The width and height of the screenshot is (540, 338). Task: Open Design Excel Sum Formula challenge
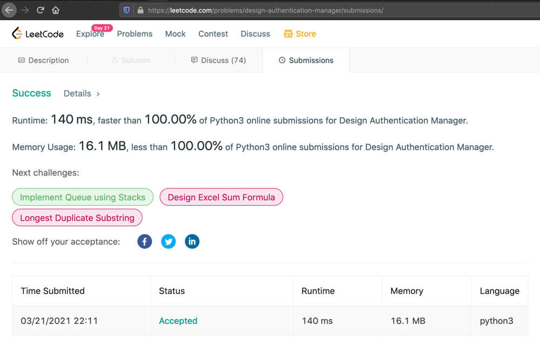click(221, 197)
